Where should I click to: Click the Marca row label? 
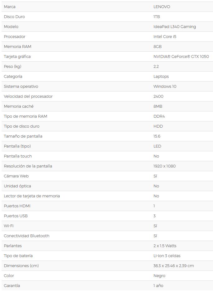click(x=10, y=7)
